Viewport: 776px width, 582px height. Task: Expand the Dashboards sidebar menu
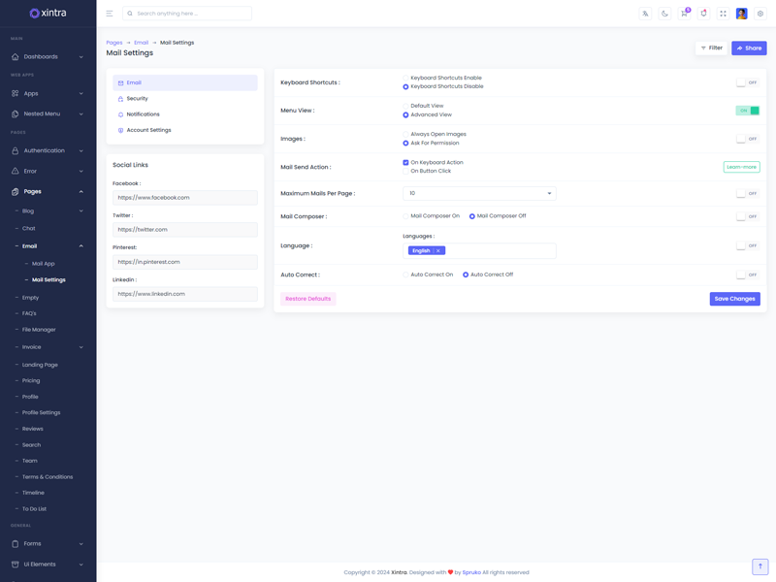48,57
